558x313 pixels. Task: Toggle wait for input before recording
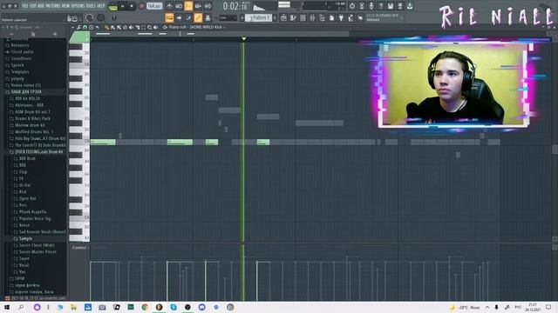179,6
